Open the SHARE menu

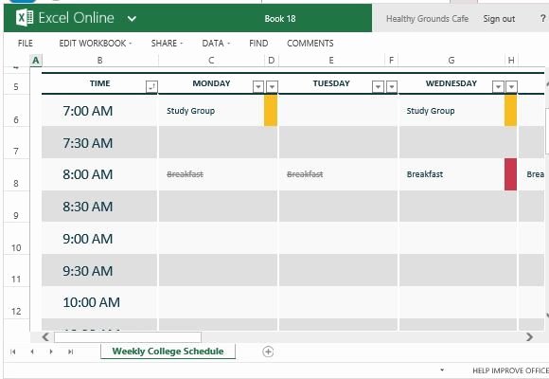pos(167,44)
